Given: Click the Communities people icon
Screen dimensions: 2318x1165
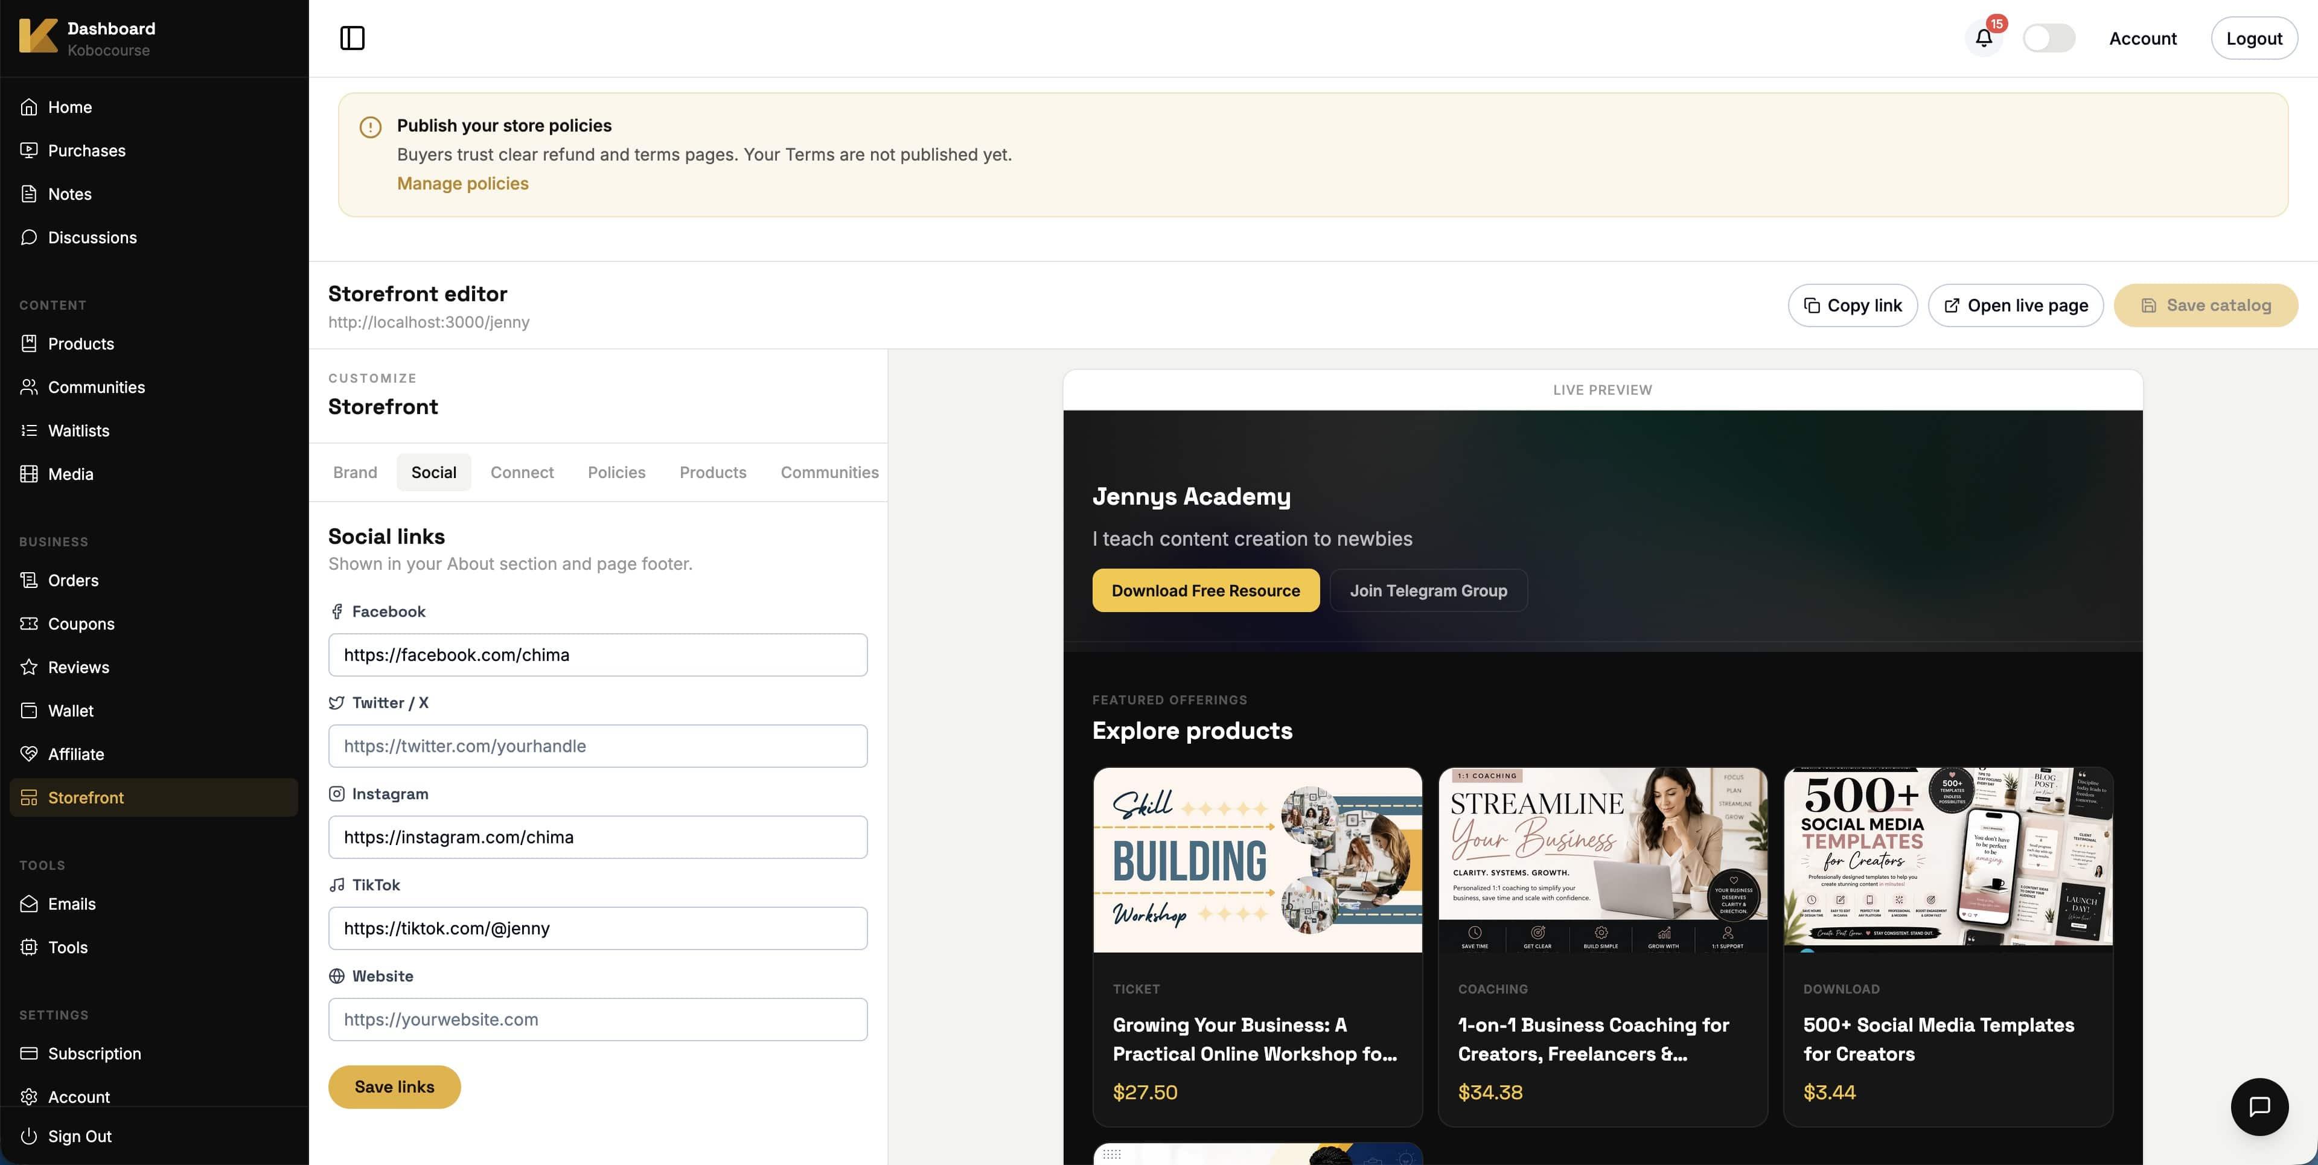Looking at the screenshot, I should 29,387.
